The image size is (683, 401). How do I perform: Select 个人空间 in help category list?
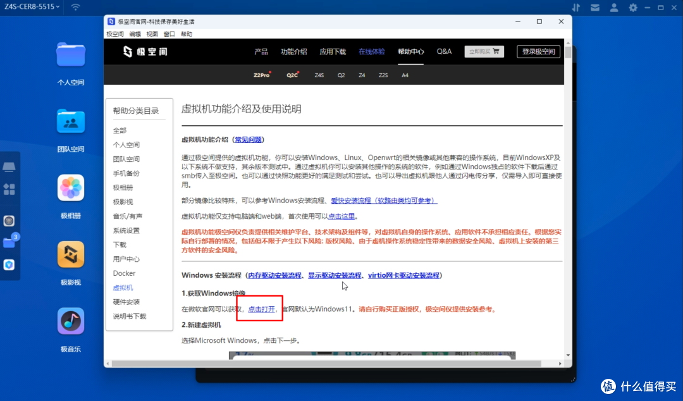126,145
